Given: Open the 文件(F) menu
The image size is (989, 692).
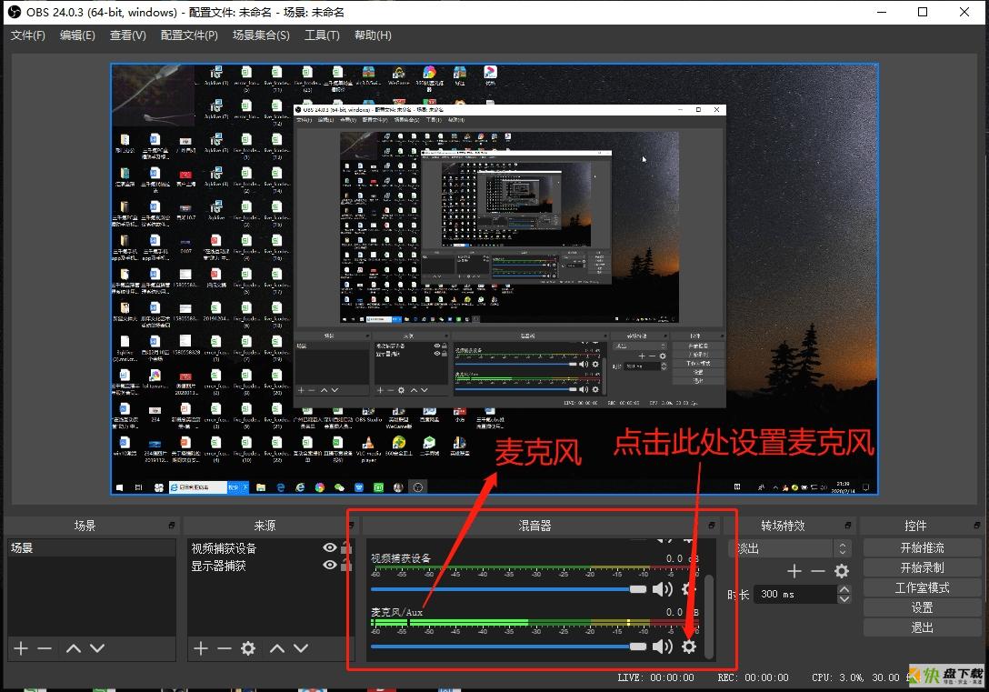Looking at the screenshot, I should tap(28, 35).
